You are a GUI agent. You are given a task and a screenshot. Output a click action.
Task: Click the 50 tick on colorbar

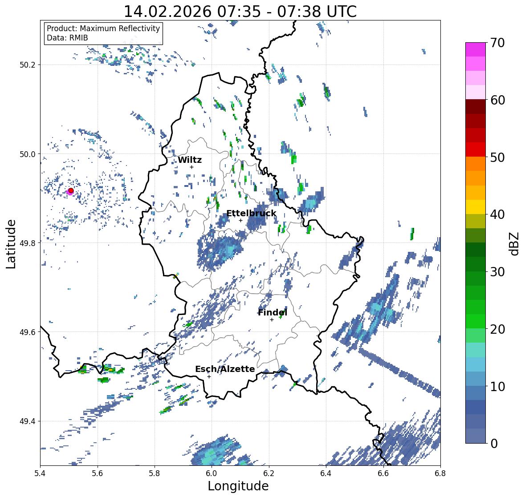pos(497,157)
